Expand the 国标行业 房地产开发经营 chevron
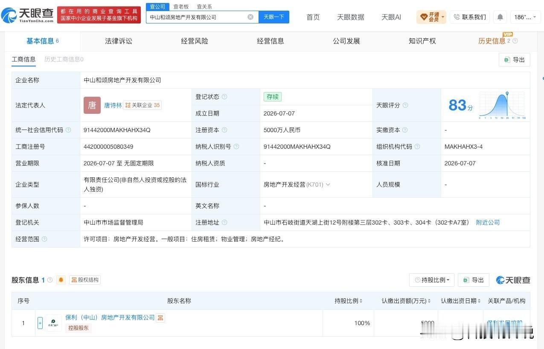This screenshot has height=349, width=544. (x=328, y=185)
